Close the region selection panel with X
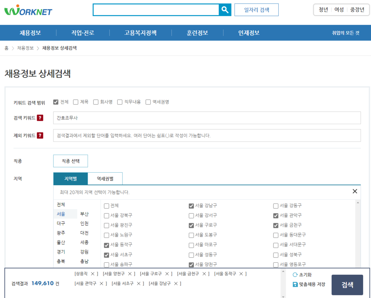 pyautogui.click(x=355, y=191)
